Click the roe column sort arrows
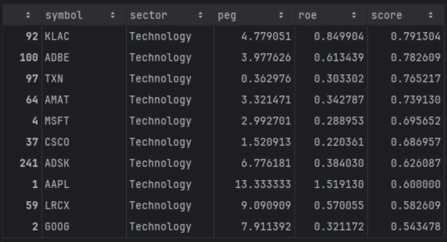This screenshot has height=242, width=447. (x=354, y=15)
